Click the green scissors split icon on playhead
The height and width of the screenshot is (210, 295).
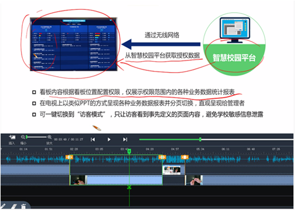click(129, 187)
